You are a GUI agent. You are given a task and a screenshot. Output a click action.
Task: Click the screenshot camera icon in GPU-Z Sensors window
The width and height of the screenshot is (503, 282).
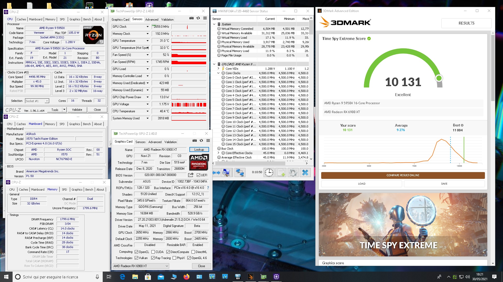pos(192,18)
